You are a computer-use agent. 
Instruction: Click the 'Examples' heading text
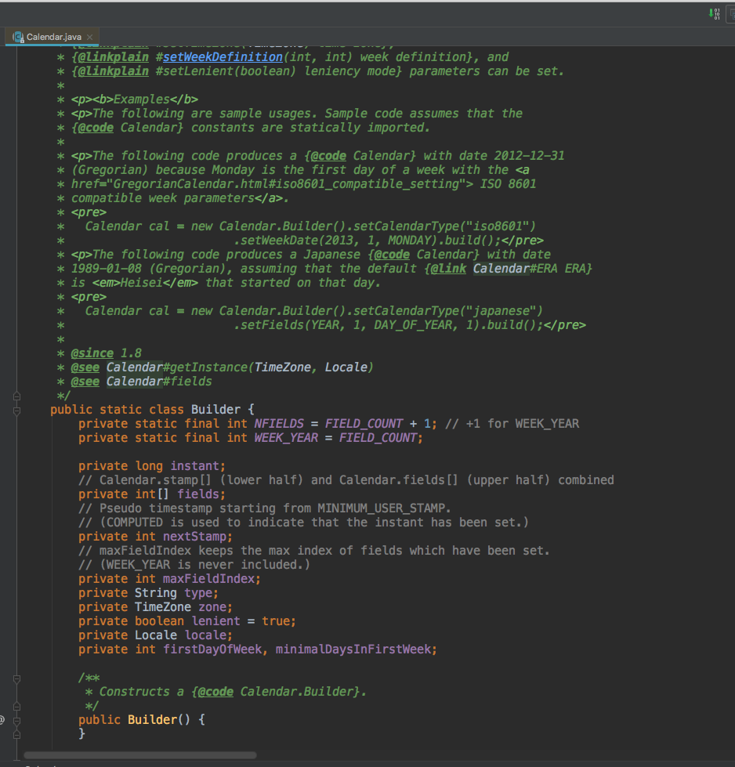[x=141, y=99]
